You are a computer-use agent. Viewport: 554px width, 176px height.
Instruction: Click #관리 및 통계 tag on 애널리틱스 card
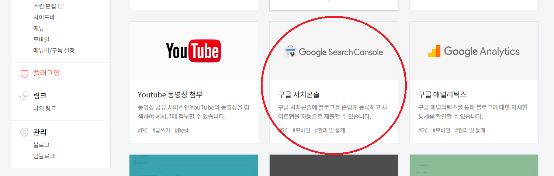click(x=470, y=130)
